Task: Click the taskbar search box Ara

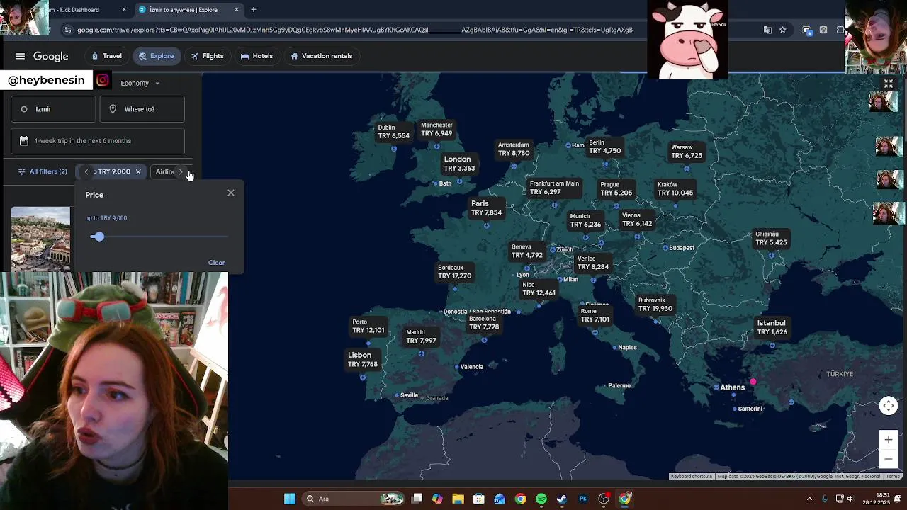Action: tap(354, 499)
